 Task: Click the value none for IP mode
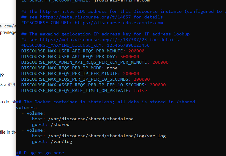[112, 68]
